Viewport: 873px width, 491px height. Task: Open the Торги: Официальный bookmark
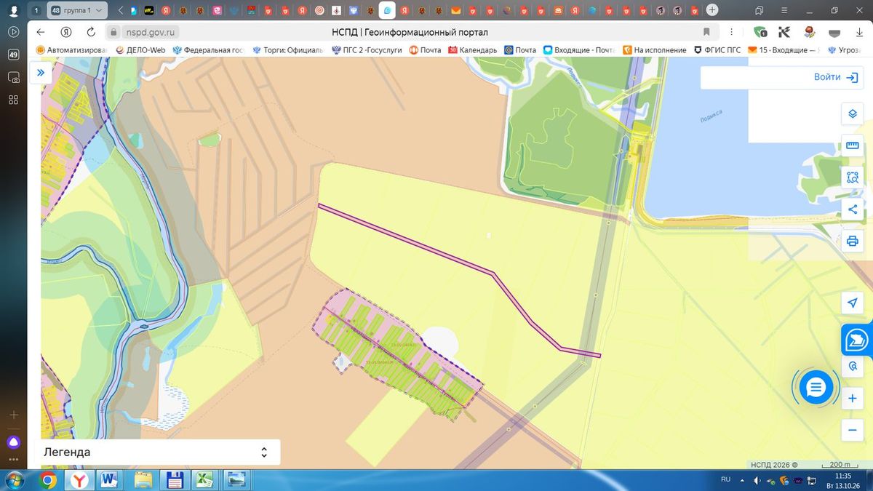click(x=288, y=50)
